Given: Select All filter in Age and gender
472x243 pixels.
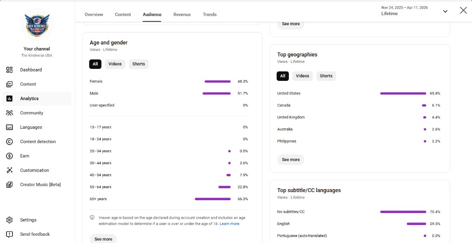Looking at the screenshot, I should 95,64.
